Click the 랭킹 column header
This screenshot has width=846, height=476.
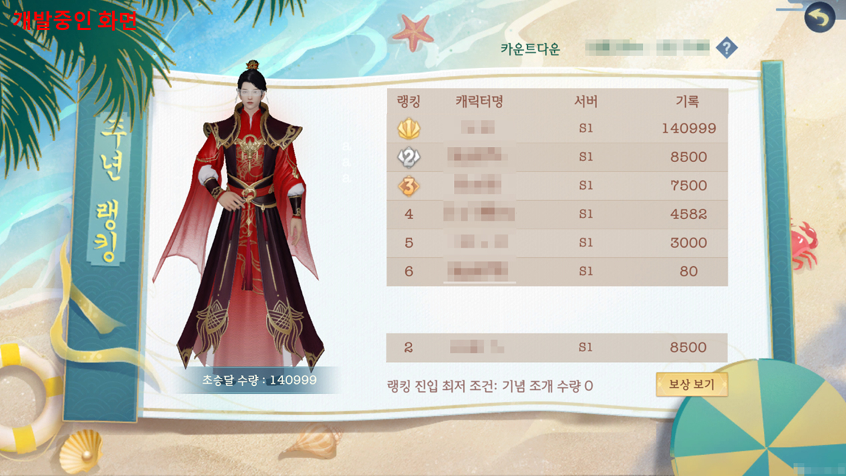click(409, 101)
